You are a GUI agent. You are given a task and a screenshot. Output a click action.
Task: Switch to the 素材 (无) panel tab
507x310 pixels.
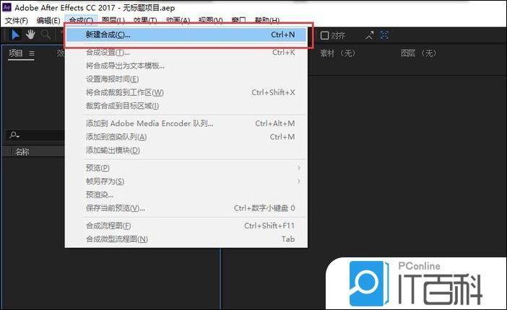pyautogui.click(x=337, y=53)
